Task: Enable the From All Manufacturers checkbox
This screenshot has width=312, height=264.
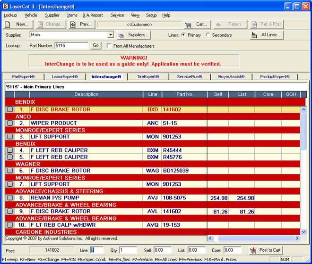Action: click(109, 46)
